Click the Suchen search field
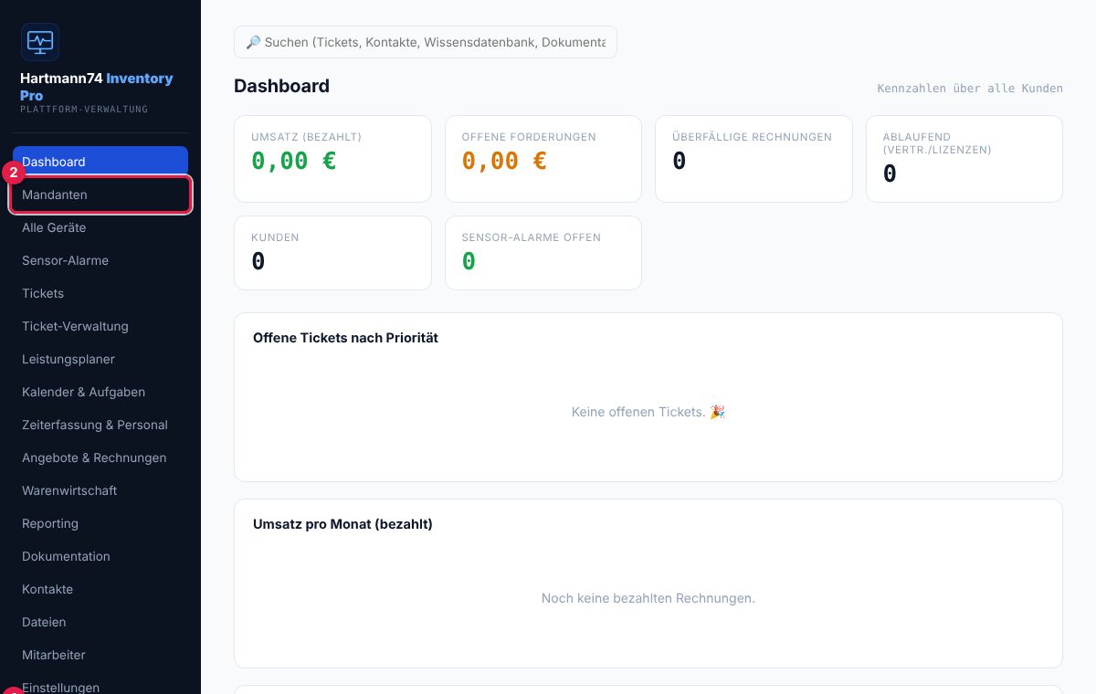1096x694 pixels. coord(426,42)
